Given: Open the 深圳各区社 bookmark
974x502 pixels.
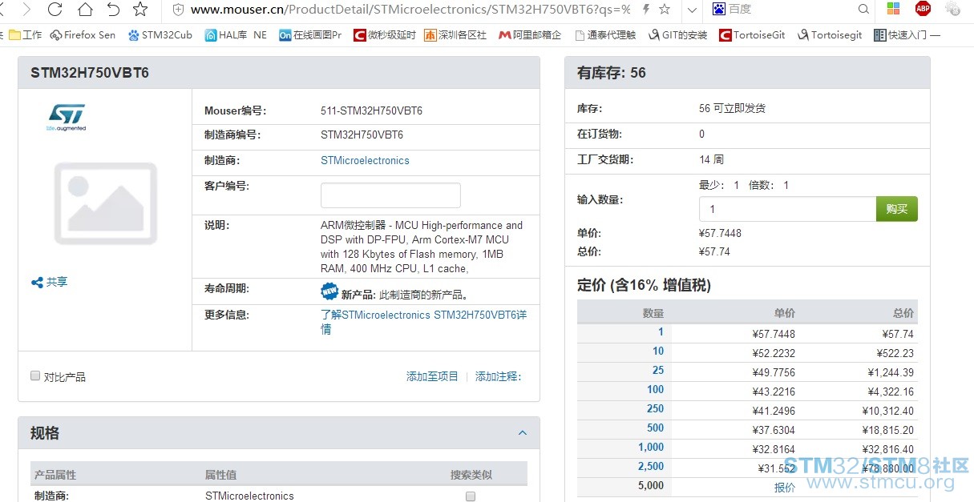Looking at the screenshot, I should pyautogui.click(x=455, y=35).
